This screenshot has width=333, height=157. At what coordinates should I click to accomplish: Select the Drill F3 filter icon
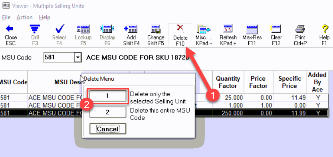coord(35,29)
